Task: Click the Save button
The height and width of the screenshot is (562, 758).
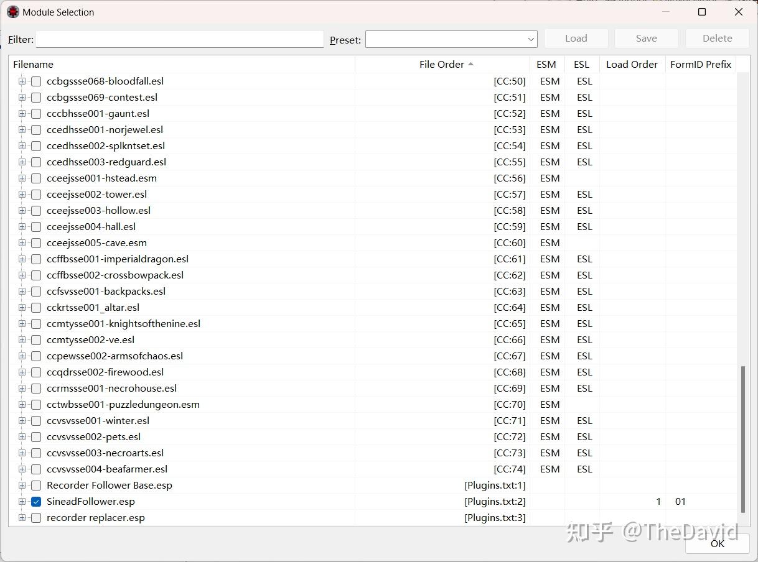Action: [646, 38]
